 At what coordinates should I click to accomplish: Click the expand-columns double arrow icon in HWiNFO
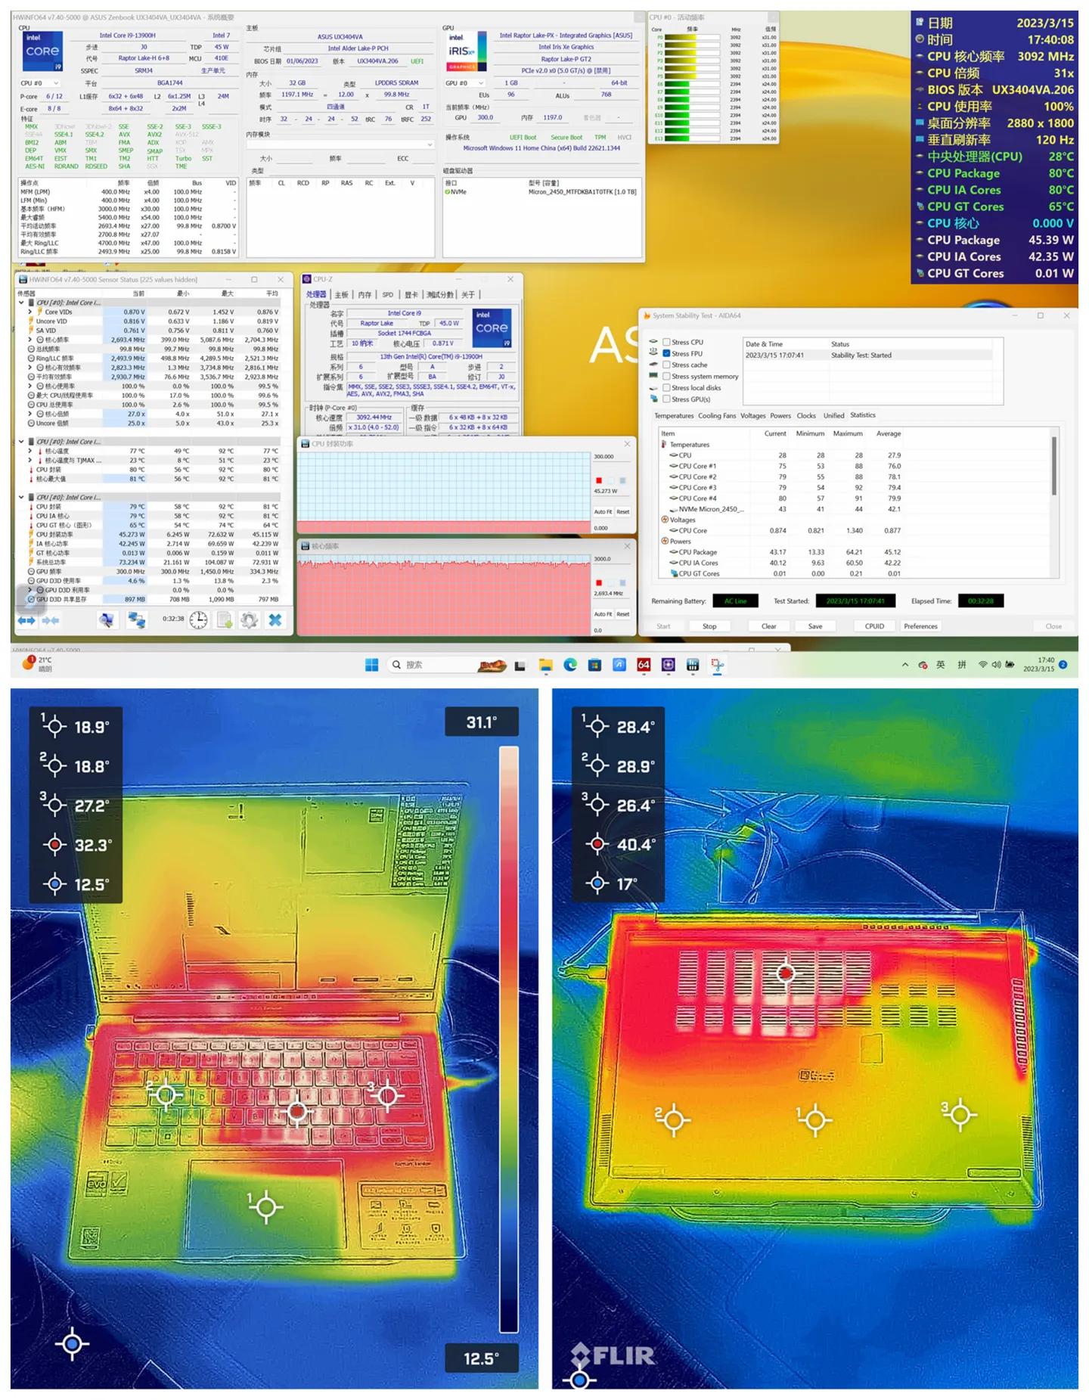26,620
